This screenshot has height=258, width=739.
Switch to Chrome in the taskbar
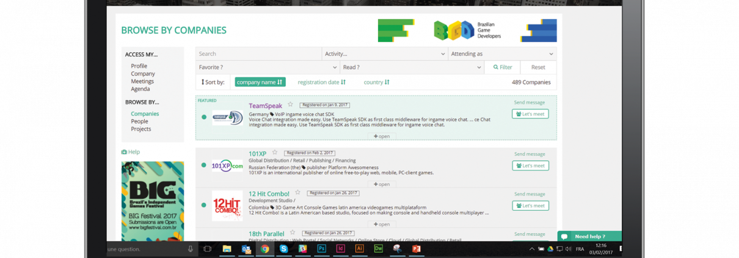tap(264, 249)
